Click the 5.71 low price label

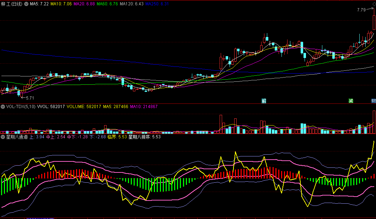click(x=30, y=98)
